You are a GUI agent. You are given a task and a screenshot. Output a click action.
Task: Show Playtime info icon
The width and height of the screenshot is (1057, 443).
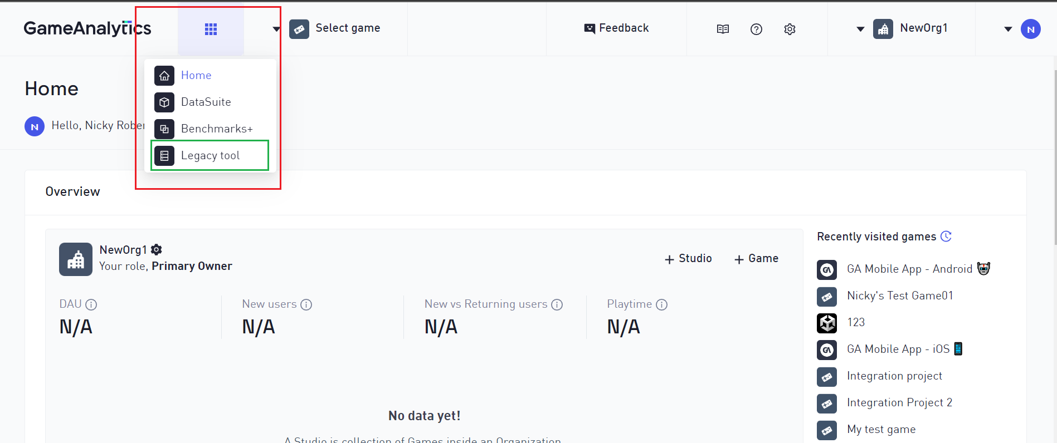pos(661,304)
